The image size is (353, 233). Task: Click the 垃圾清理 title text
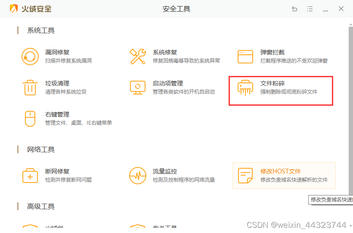click(57, 83)
